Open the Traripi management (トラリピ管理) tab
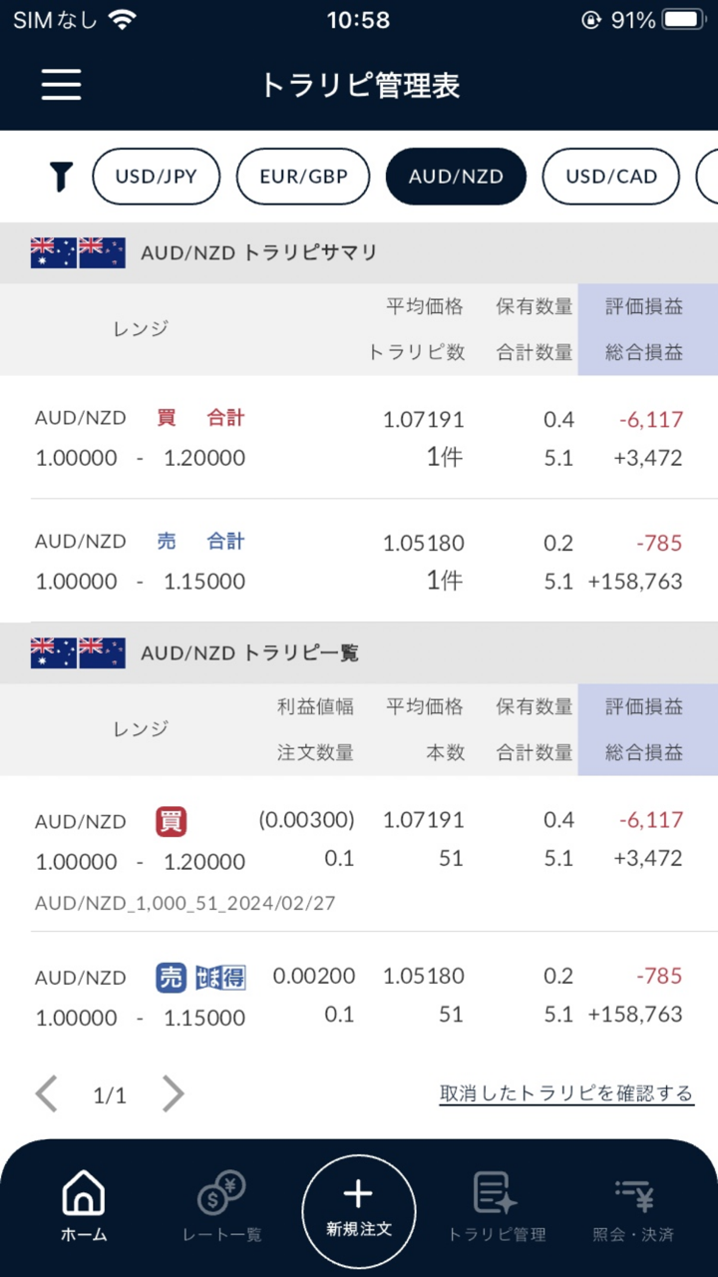The width and height of the screenshot is (718, 1277). click(x=496, y=1205)
